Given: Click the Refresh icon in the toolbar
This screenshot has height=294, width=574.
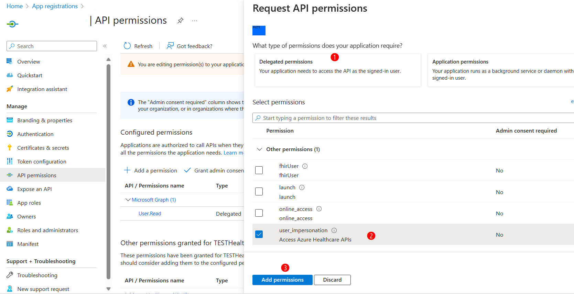Looking at the screenshot, I should click(x=127, y=46).
